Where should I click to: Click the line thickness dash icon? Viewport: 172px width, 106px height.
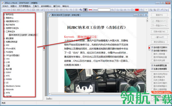146,10
